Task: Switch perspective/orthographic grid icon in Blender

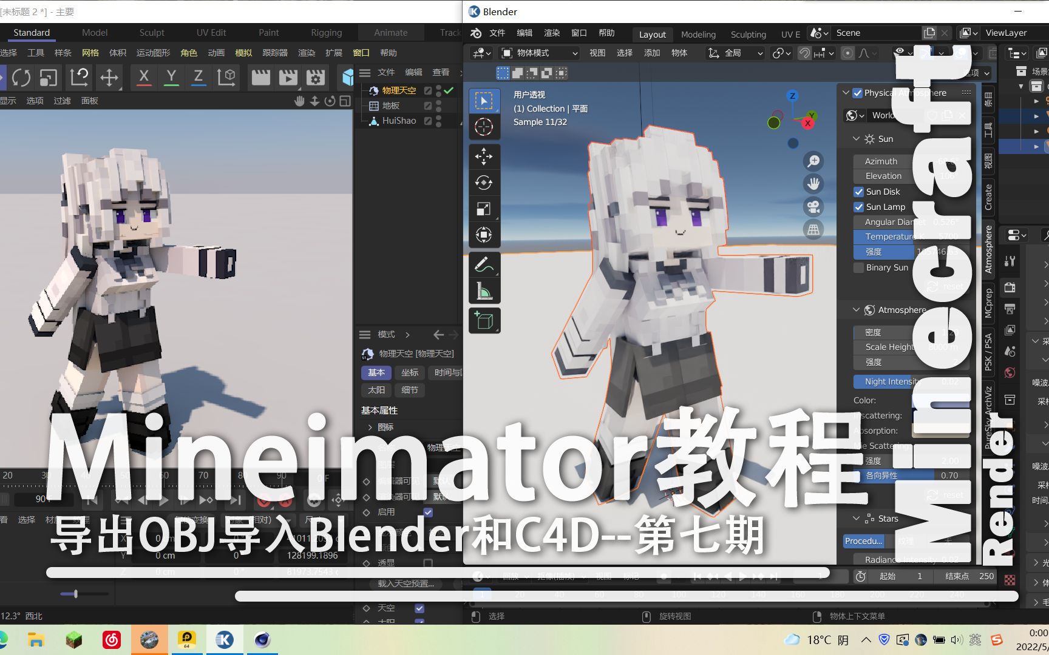Action: pos(813,230)
